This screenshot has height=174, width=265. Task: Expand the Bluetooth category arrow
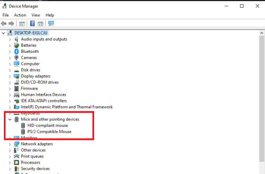[10, 52]
